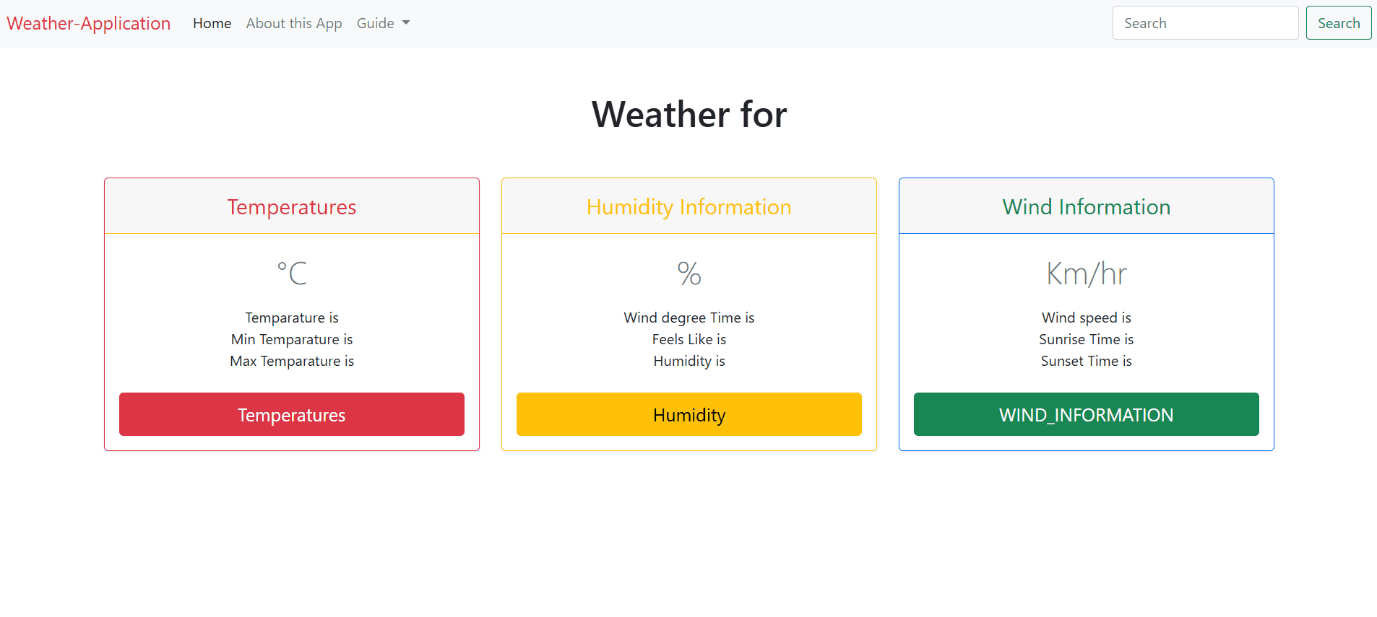The width and height of the screenshot is (1377, 617).
Task: Click the 'Feels Like is' line
Action: click(689, 339)
